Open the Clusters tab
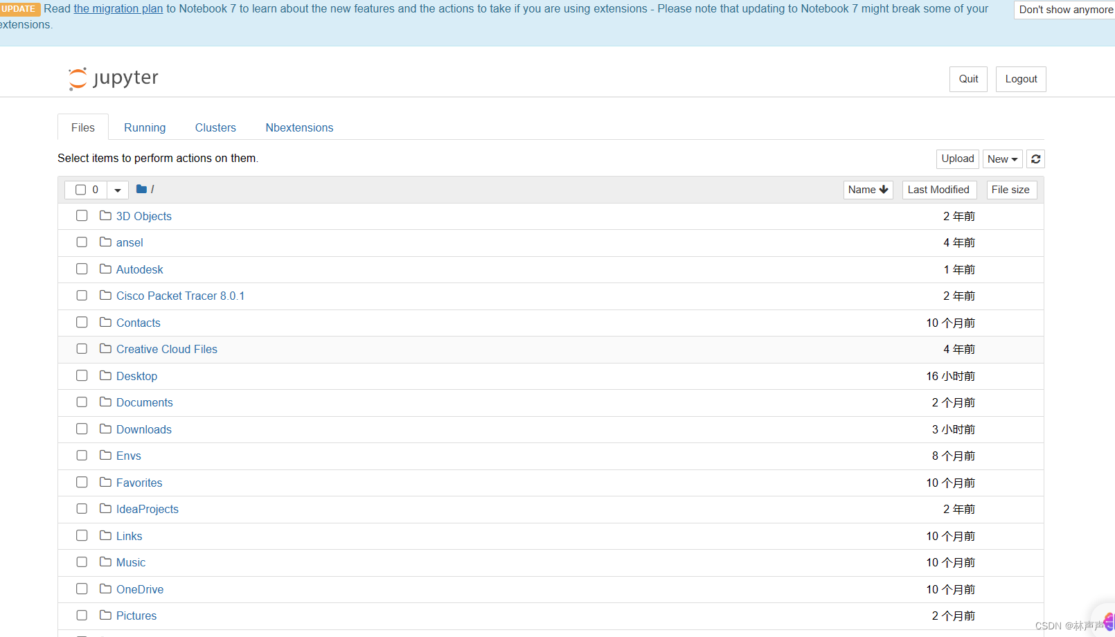Image resolution: width=1115 pixels, height=637 pixels. pyautogui.click(x=215, y=127)
